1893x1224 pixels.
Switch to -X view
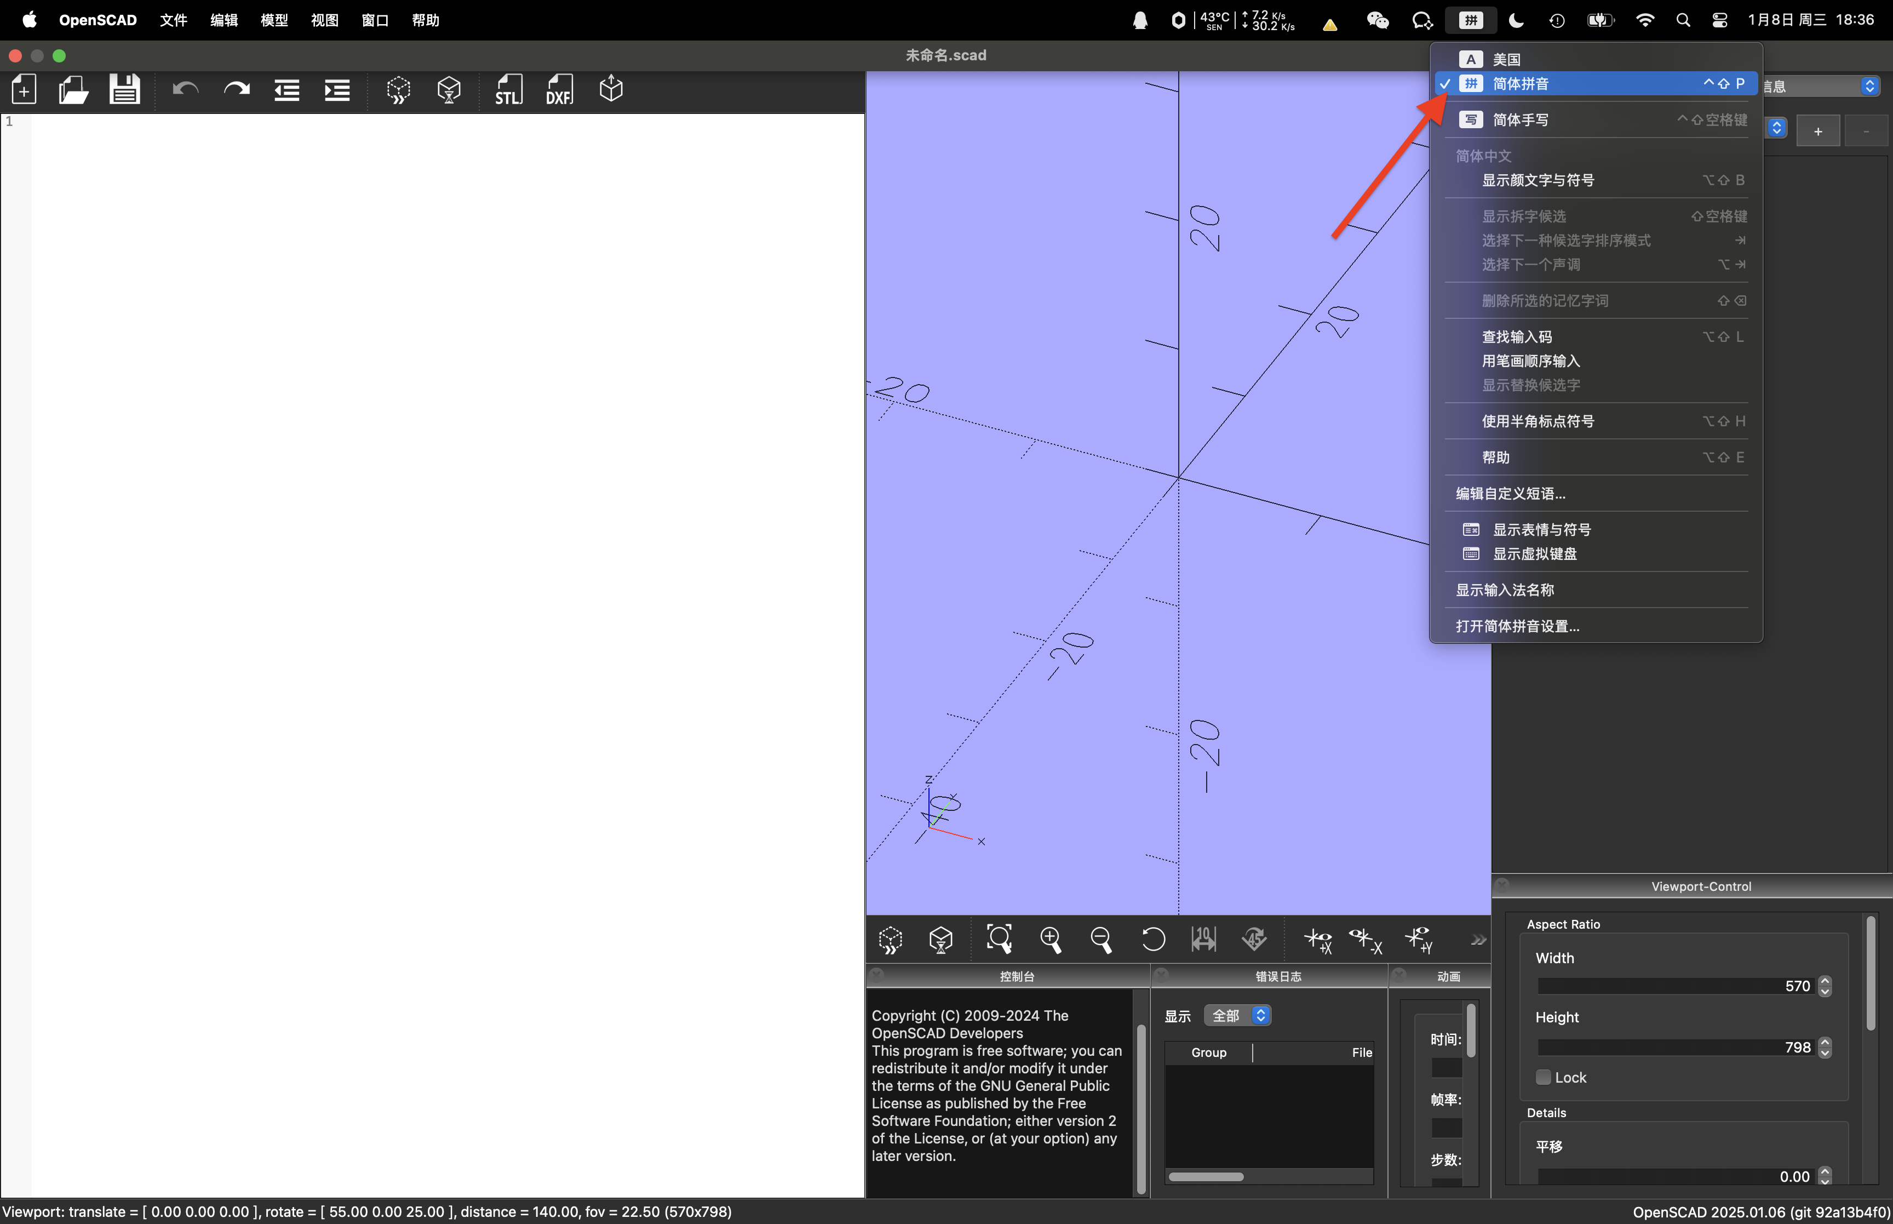[x=1366, y=940]
